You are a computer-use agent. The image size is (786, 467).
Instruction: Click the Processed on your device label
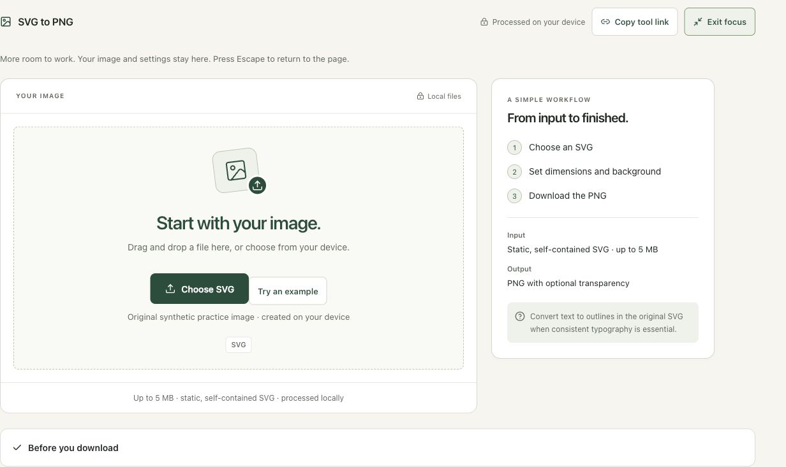(538, 22)
